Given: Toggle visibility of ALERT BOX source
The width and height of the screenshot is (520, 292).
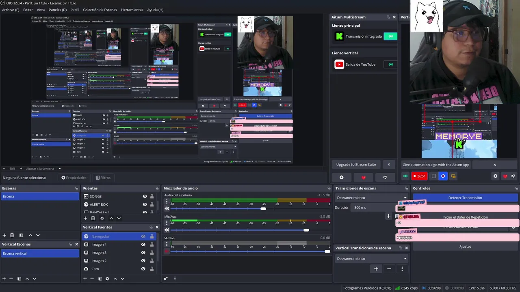Looking at the screenshot, I should click(x=145, y=204).
